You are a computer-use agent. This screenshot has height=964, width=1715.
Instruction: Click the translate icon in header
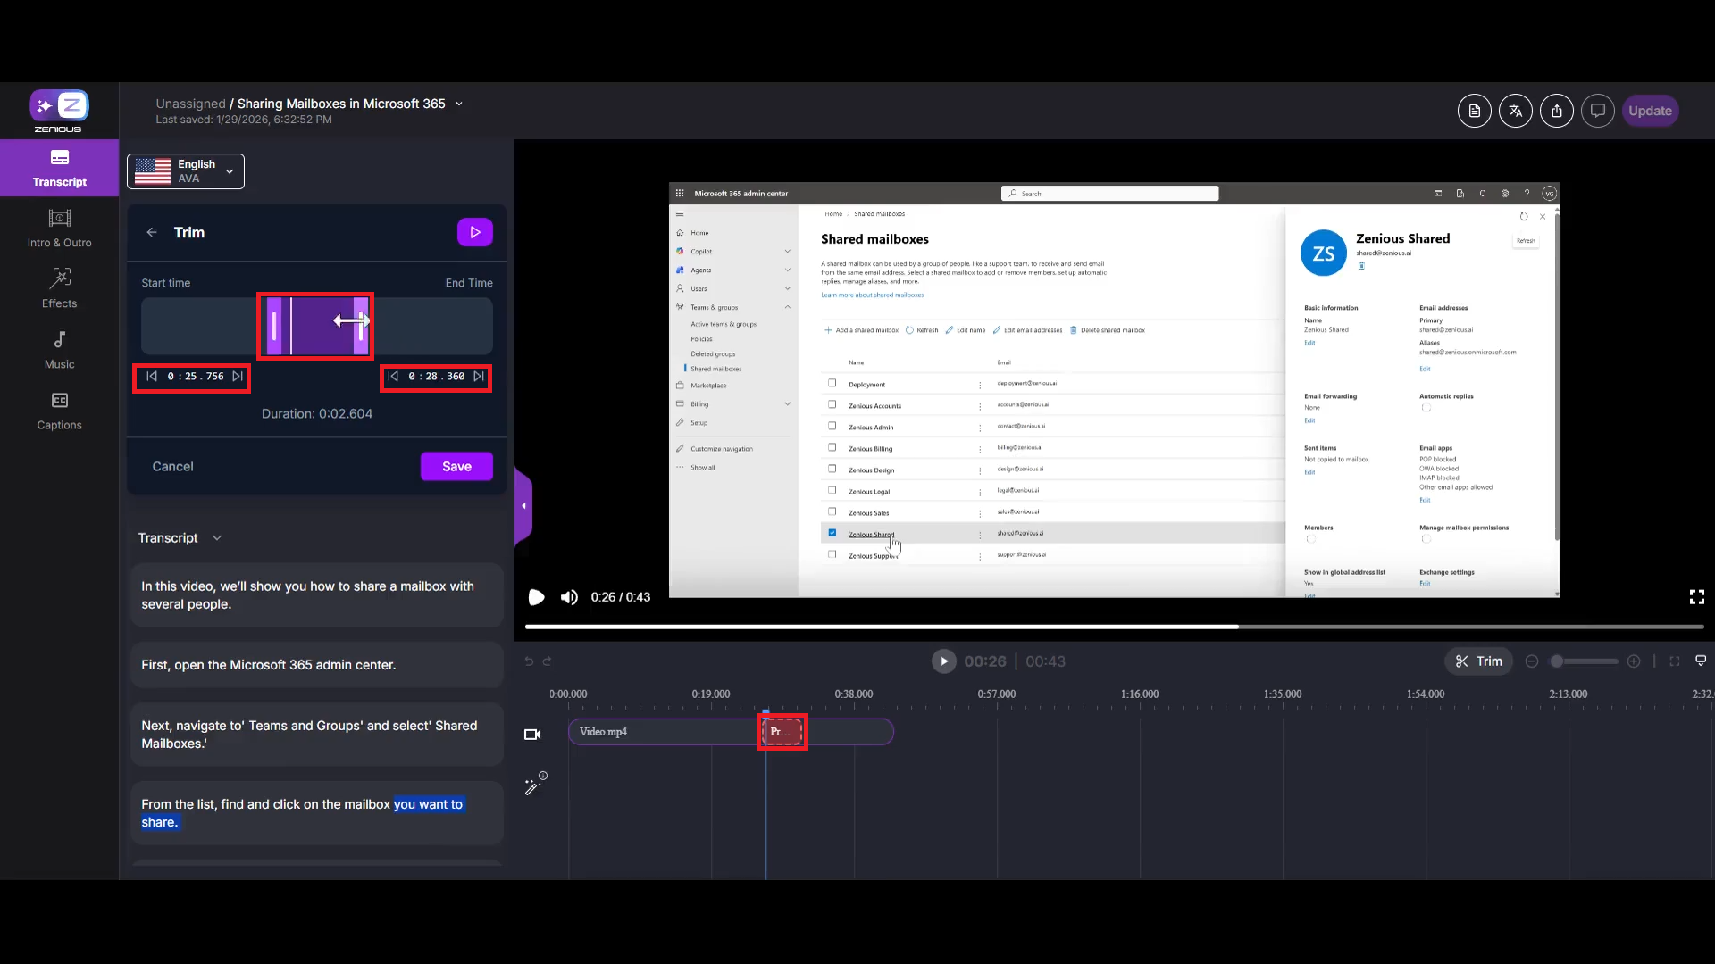tap(1515, 111)
